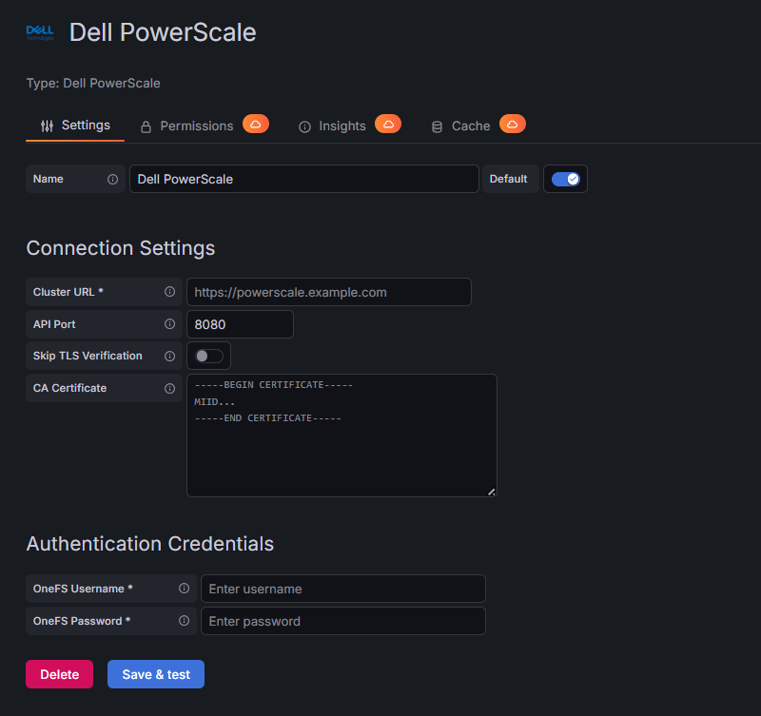Click the Skip TLS Verification label
Screen dimensions: 761x716
tap(88, 356)
